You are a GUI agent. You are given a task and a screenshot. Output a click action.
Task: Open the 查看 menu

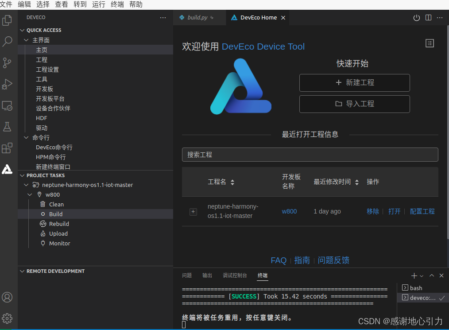click(x=61, y=4)
